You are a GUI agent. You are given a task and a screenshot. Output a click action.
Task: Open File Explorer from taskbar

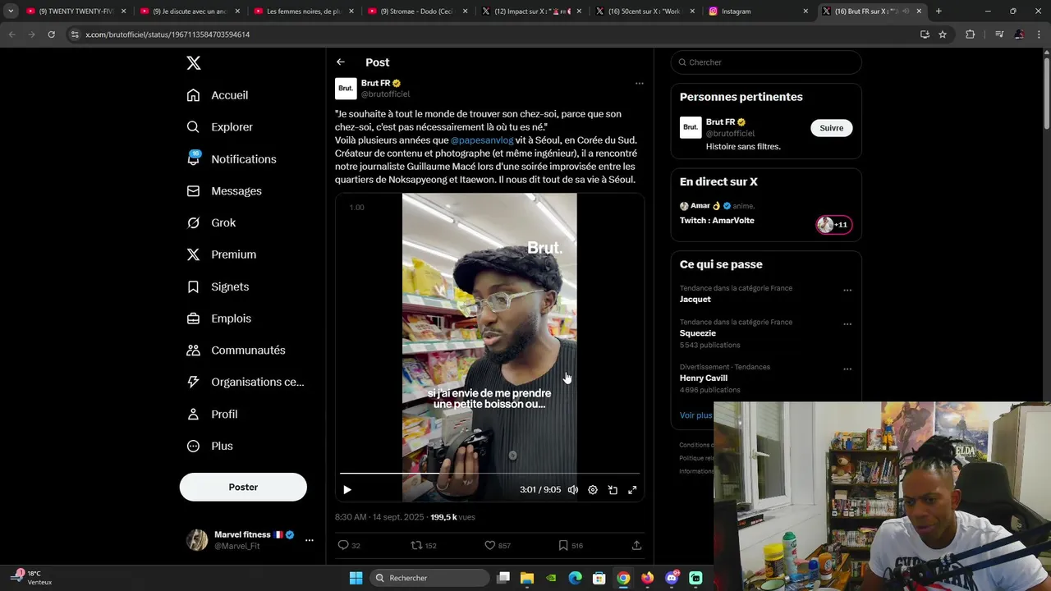point(527,578)
